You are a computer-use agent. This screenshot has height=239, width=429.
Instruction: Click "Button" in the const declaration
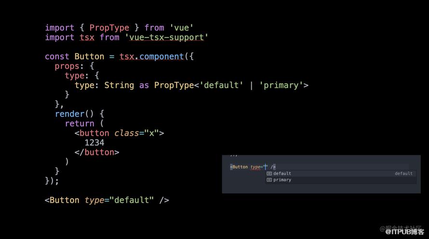(89, 56)
